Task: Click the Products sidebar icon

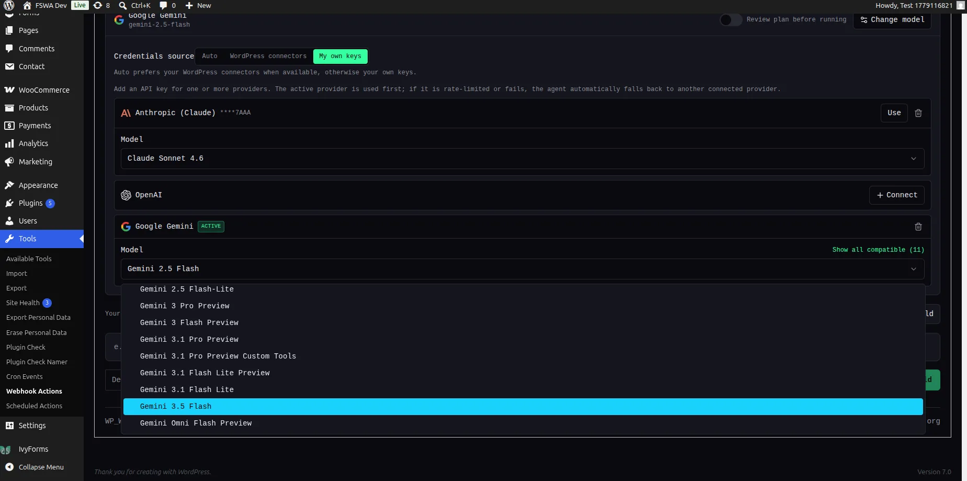Action: pyautogui.click(x=9, y=108)
